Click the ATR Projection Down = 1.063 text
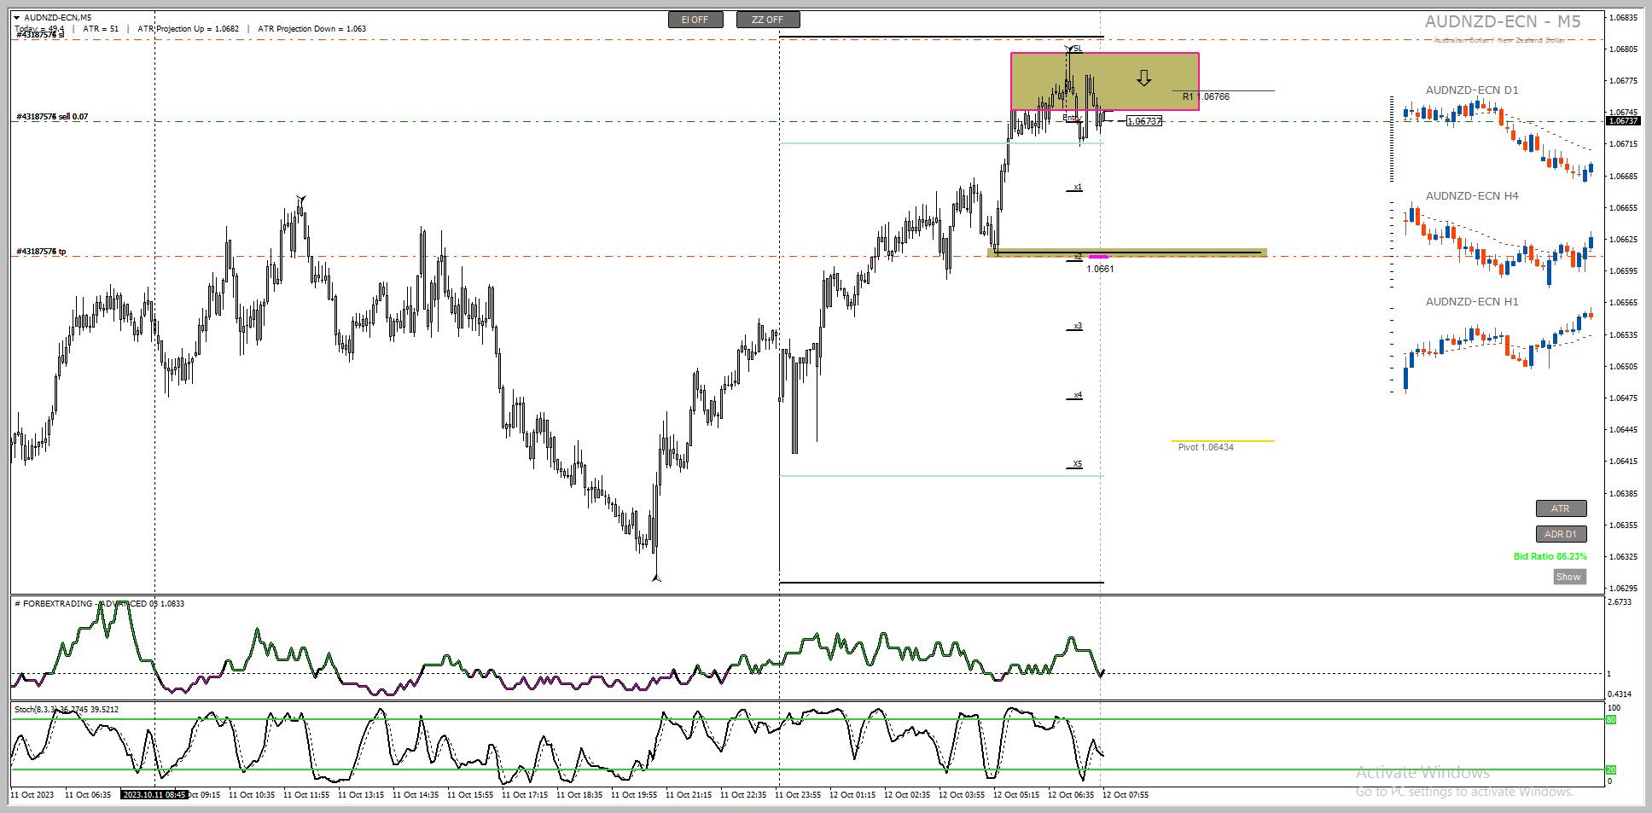This screenshot has height=813, width=1652. [311, 28]
